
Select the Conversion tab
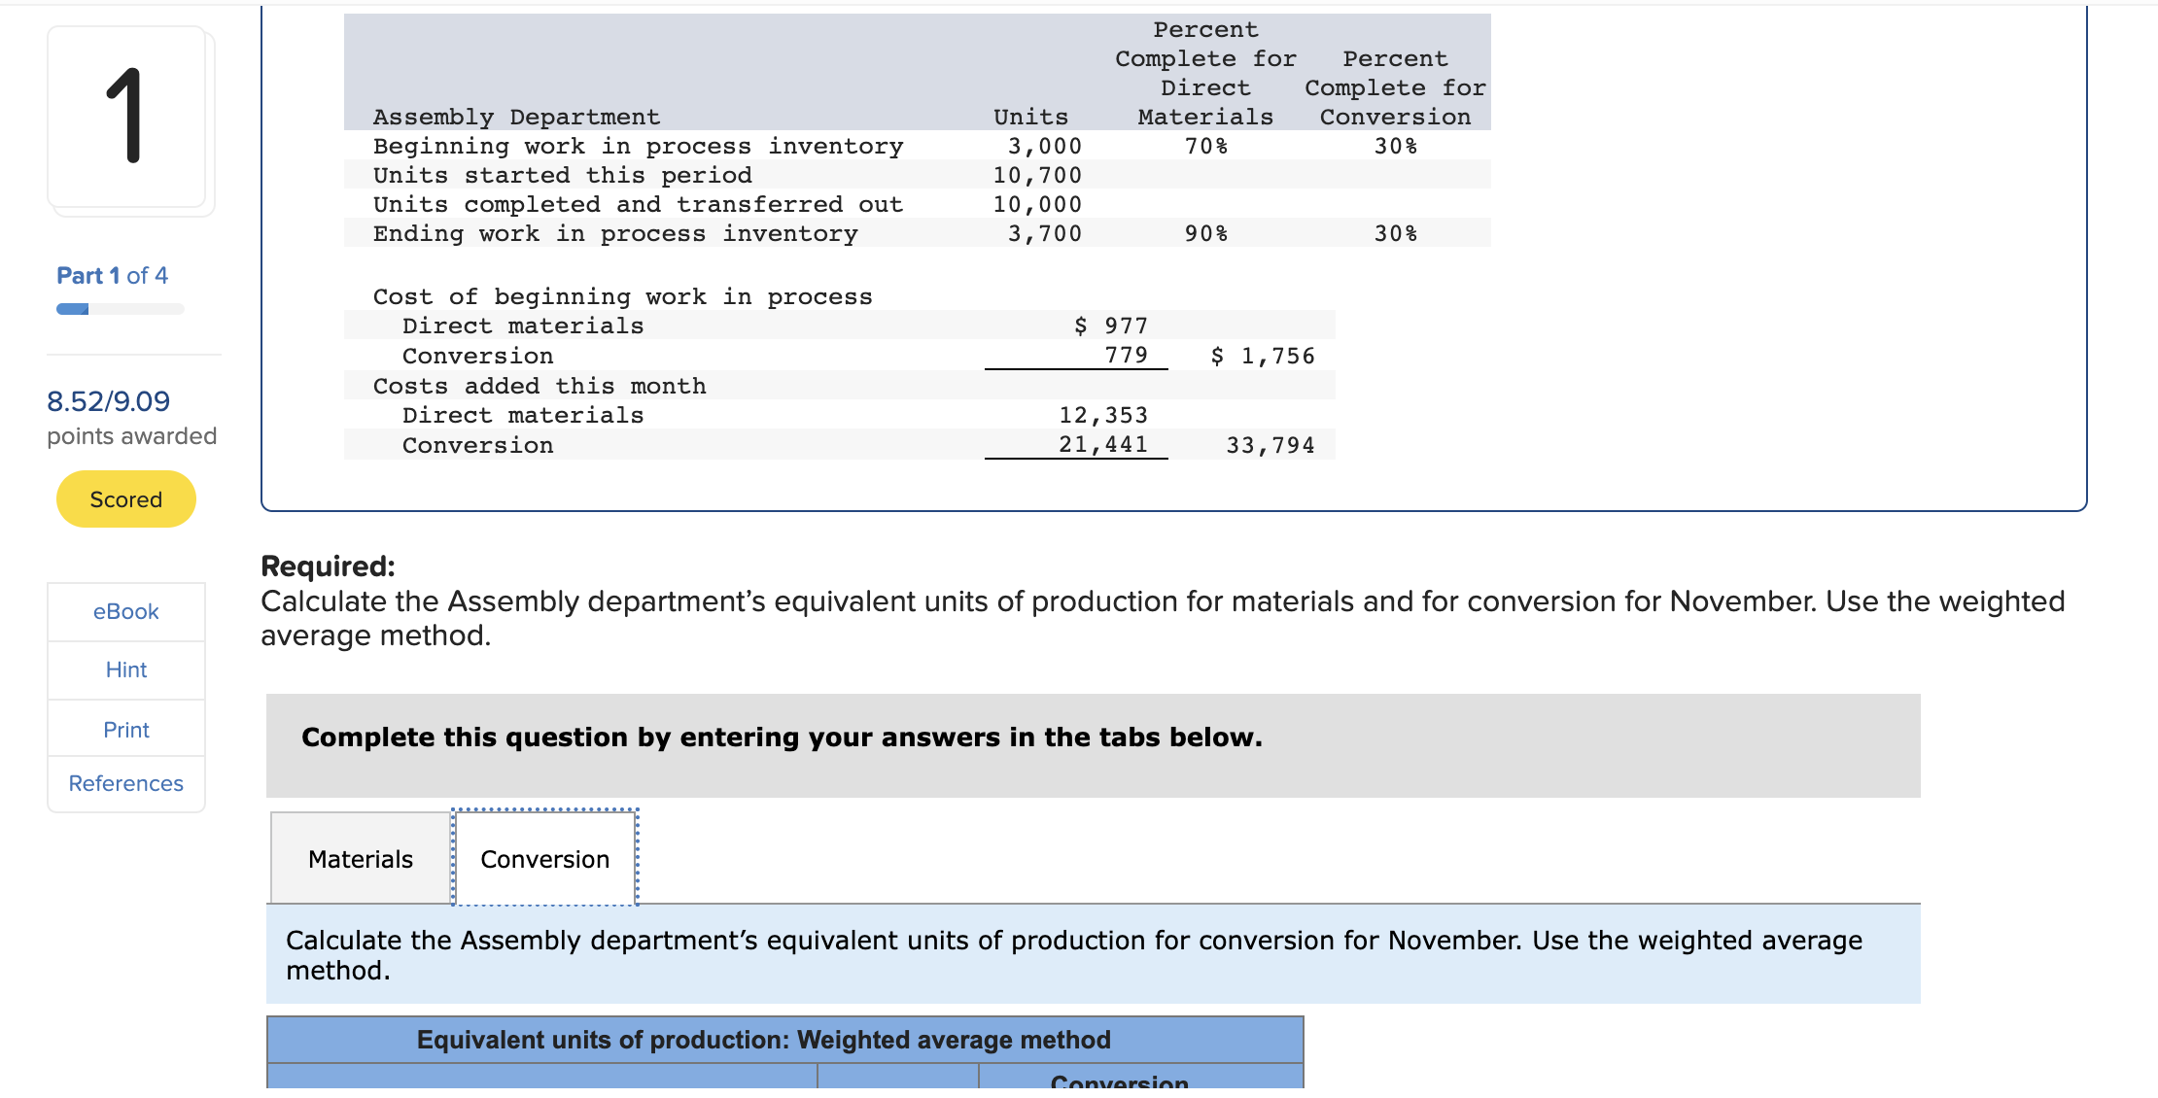[543, 858]
